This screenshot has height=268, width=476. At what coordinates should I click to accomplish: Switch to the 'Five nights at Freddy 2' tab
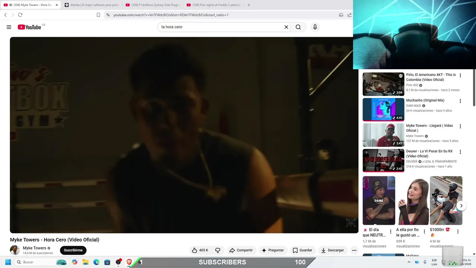(x=213, y=5)
